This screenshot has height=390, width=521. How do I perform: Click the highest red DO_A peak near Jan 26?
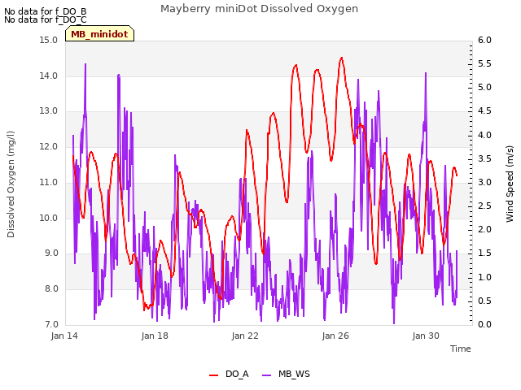(x=342, y=58)
